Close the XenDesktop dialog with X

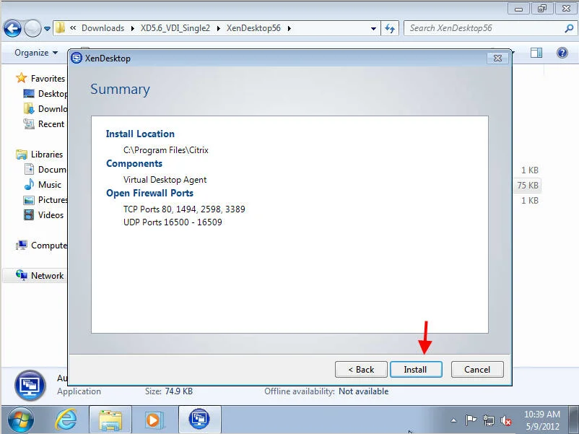click(497, 58)
